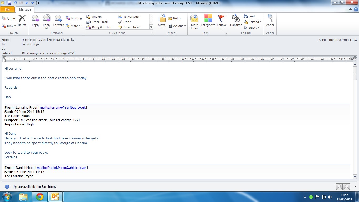
Task: Expand the Rules dropdown
Action: [x=176, y=18]
